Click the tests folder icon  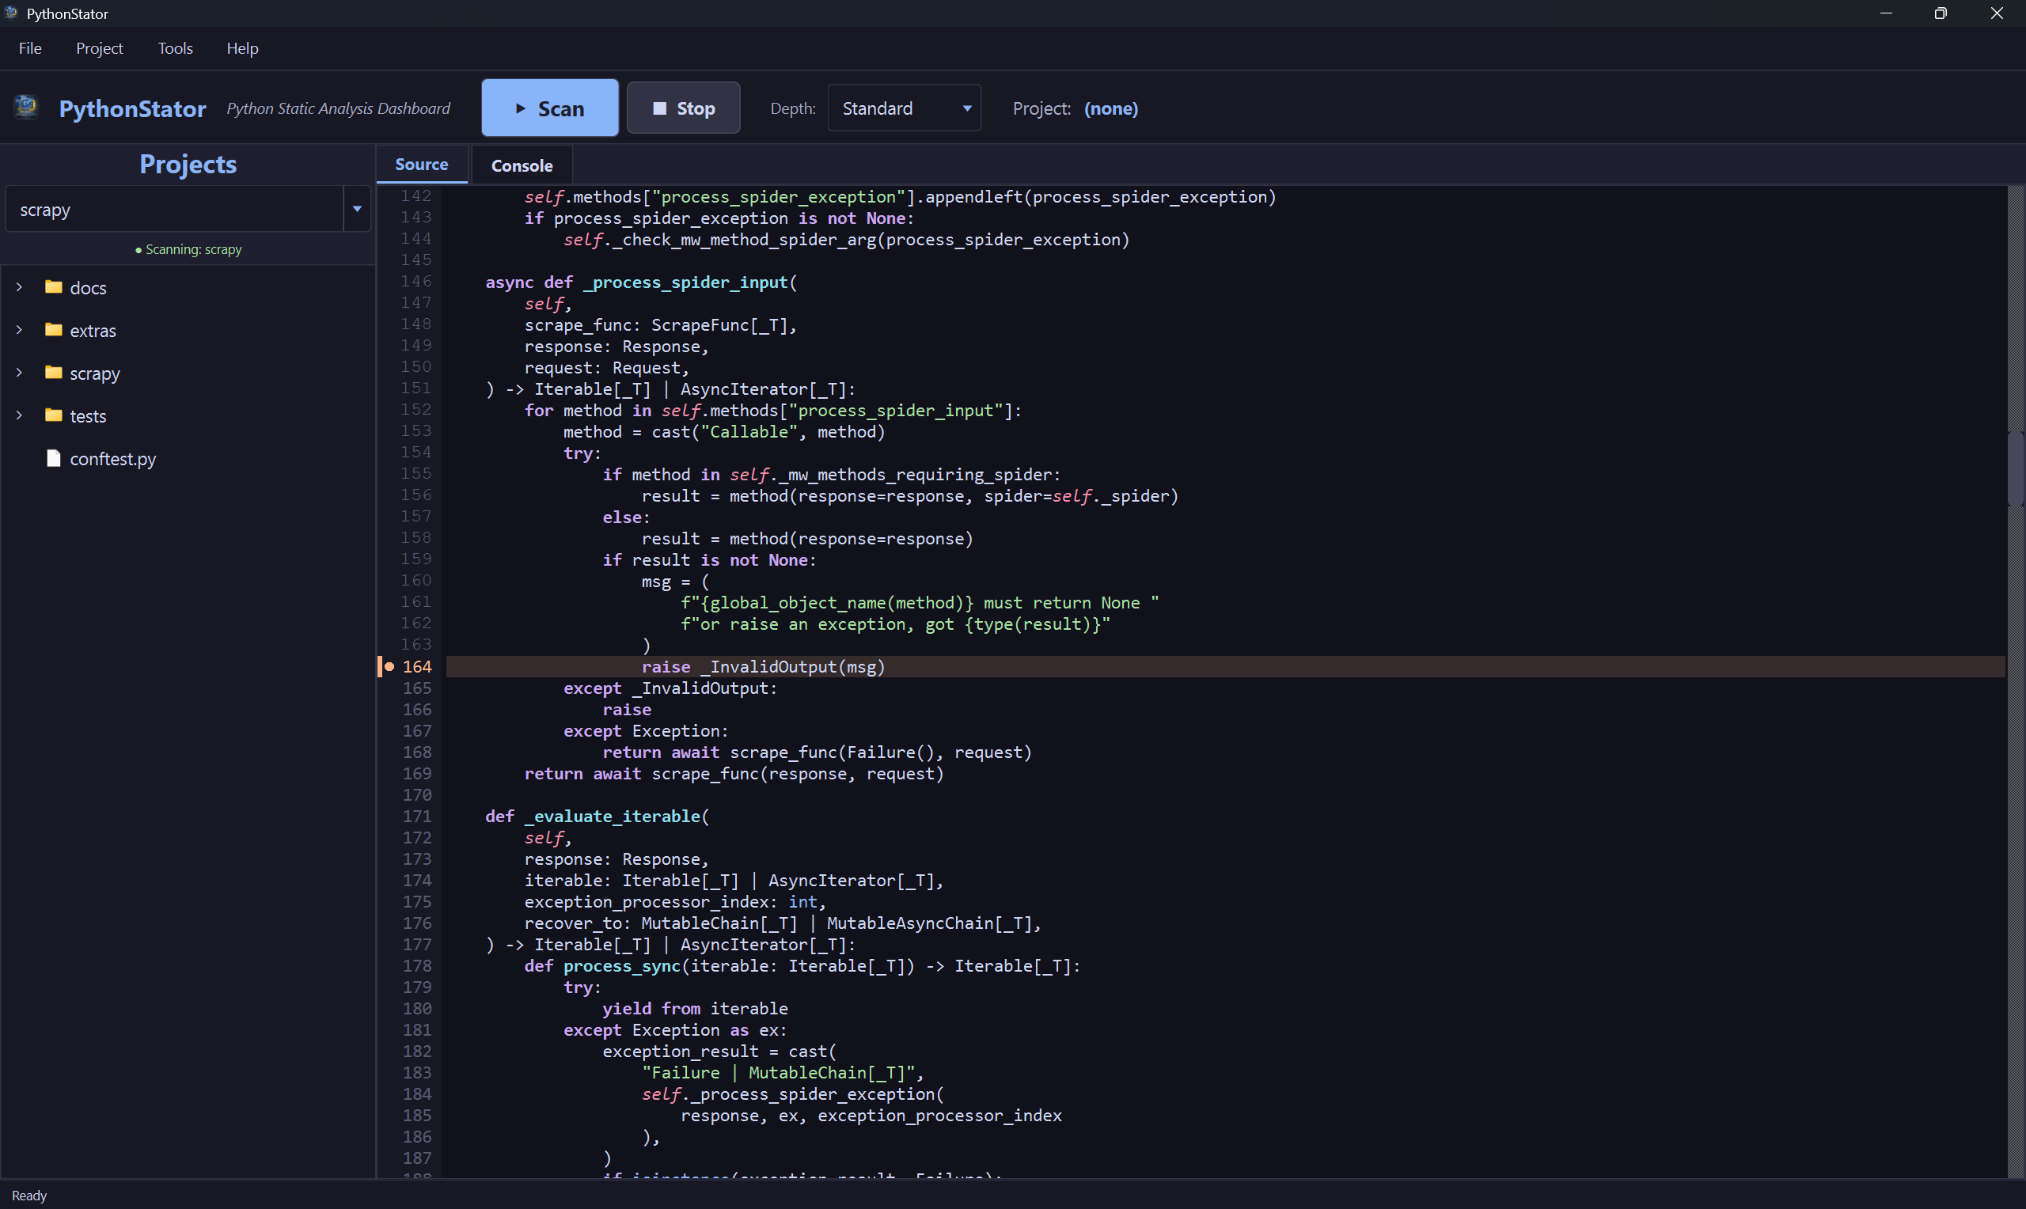[54, 415]
